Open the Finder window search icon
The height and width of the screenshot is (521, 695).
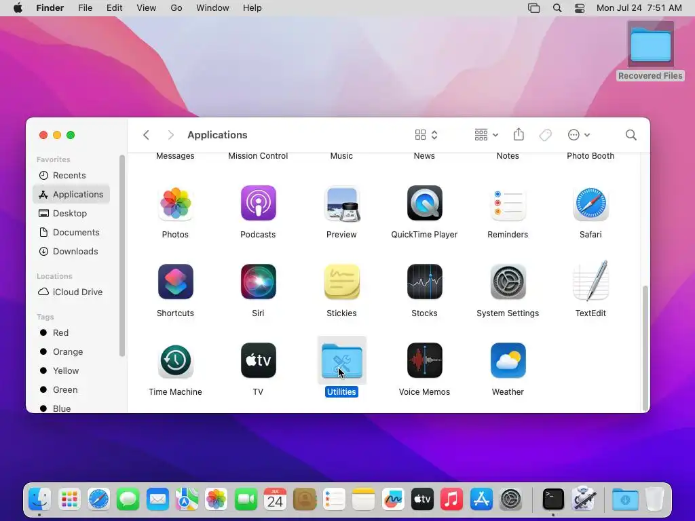[631, 135]
